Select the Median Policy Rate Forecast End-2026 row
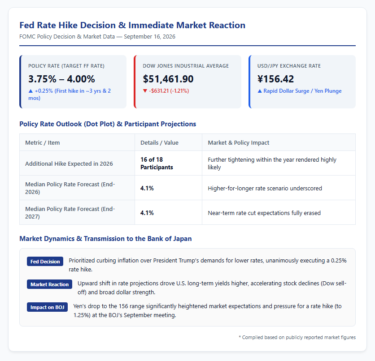This screenshot has width=375, height=361. (x=187, y=188)
